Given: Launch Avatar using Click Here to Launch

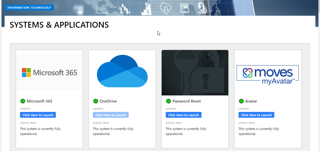Looking at the screenshot, I should coord(257,115).
